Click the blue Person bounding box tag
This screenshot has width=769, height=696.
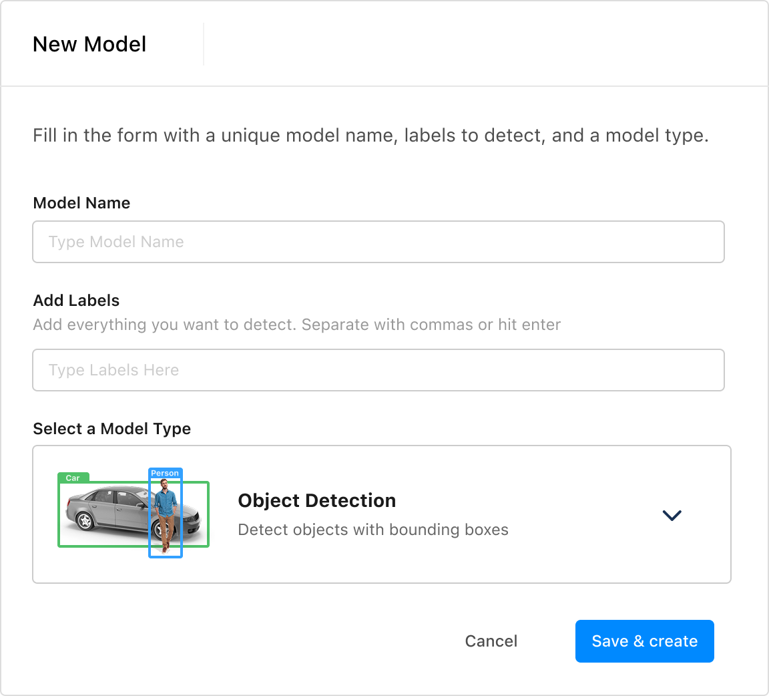click(x=165, y=474)
